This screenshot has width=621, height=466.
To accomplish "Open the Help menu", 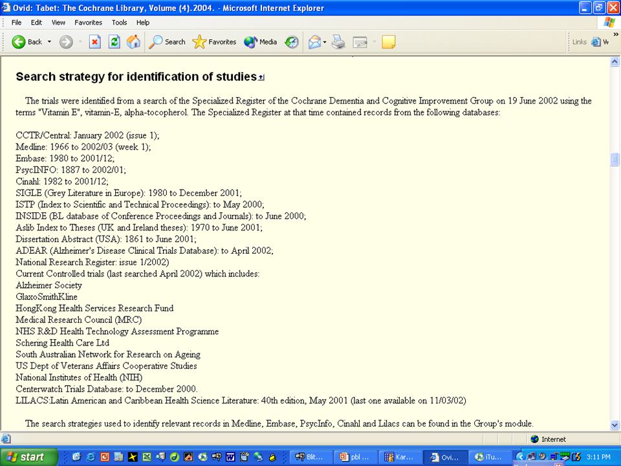I will (143, 23).
